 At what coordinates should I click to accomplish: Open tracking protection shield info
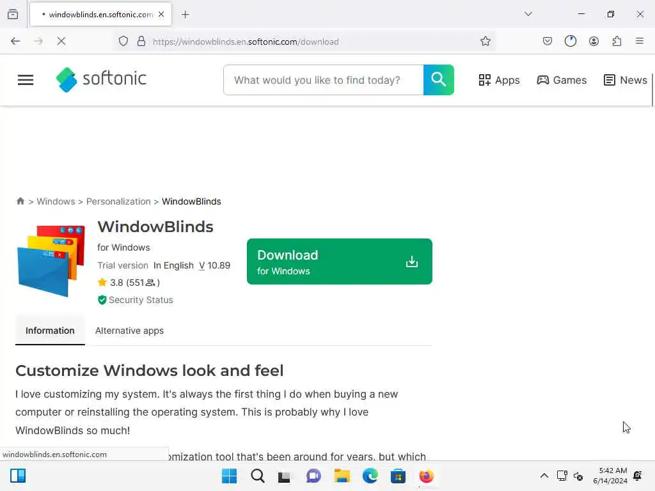[123, 41]
